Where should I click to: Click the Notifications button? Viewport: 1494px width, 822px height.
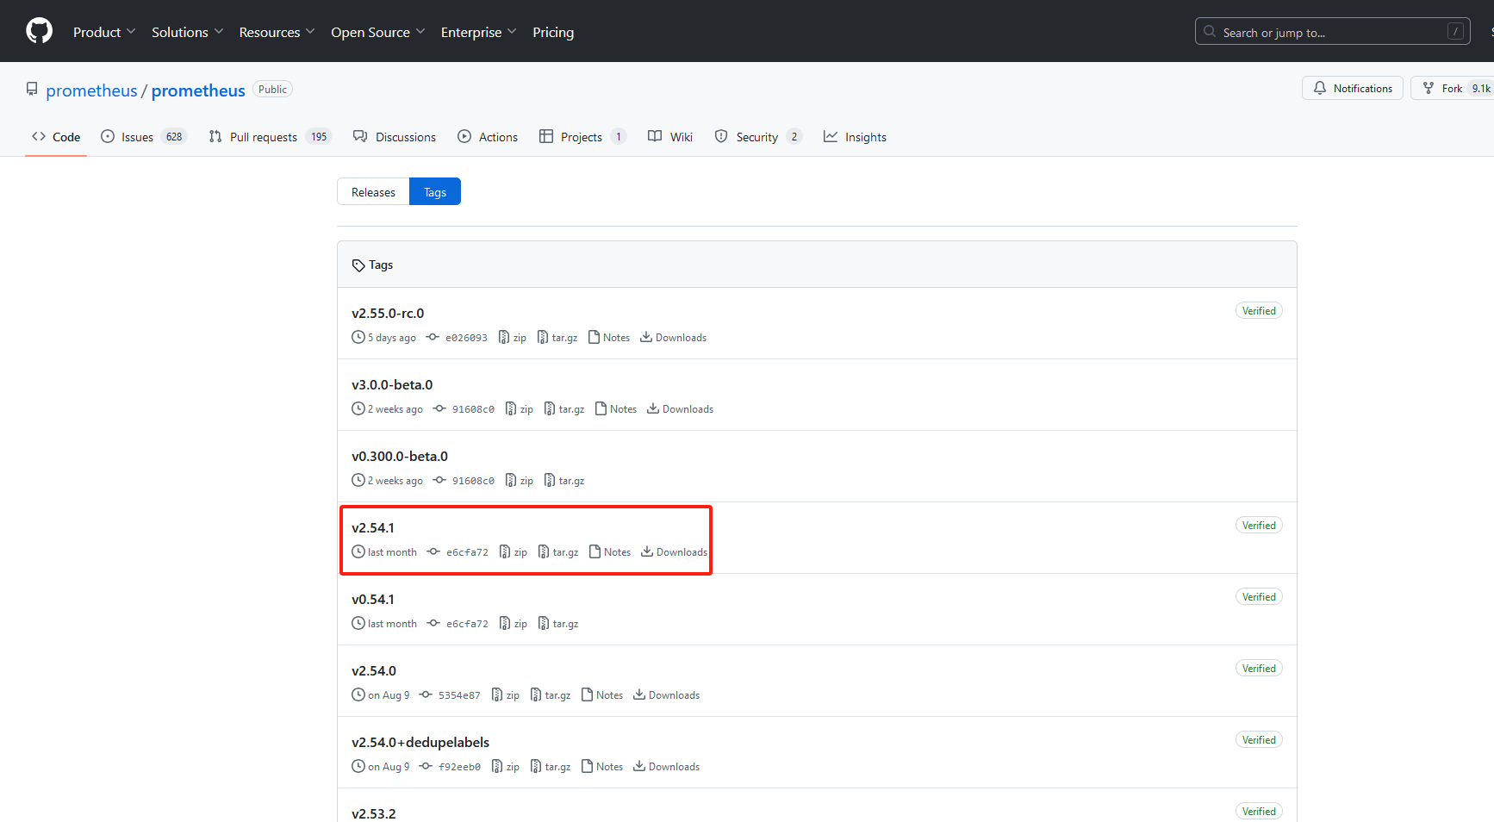click(1352, 88)
